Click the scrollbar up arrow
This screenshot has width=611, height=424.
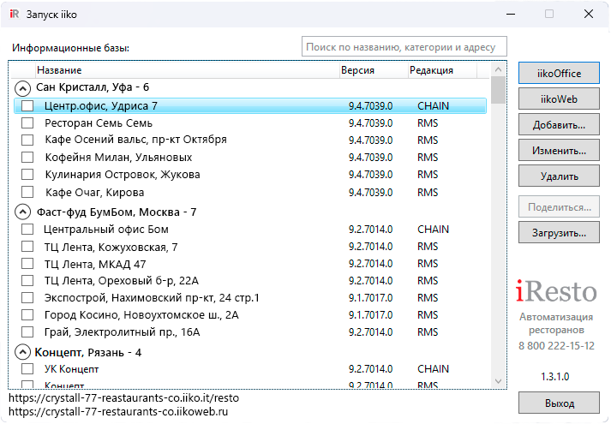(498, 69)
